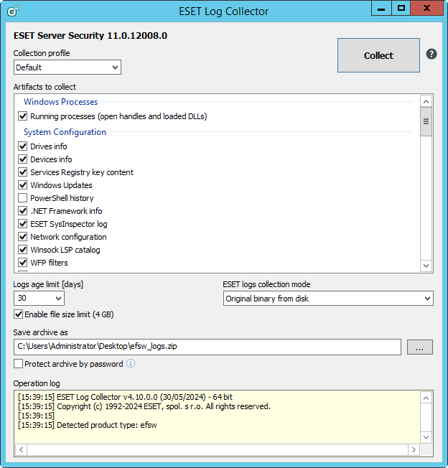448x468 pixels.
Task: Open ESET logs collection mode dropdown
Action: tap(328, 299)
